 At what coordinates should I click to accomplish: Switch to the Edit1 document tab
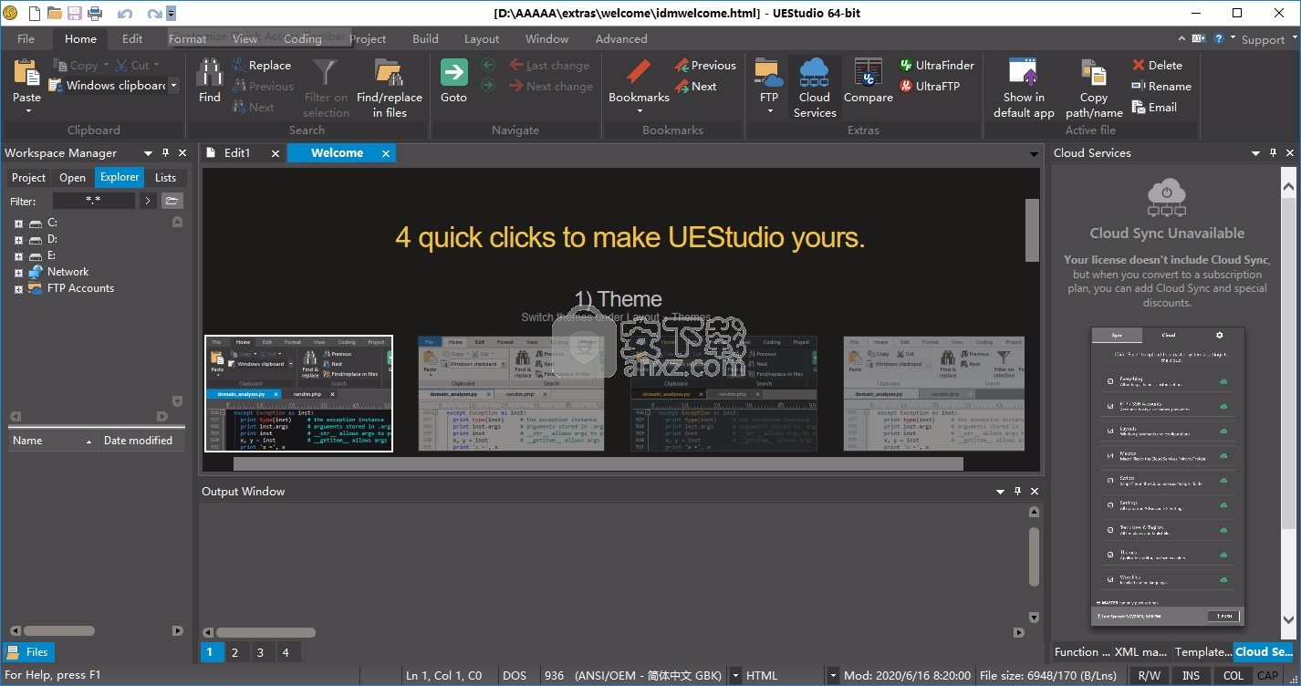tap(237, 153)
